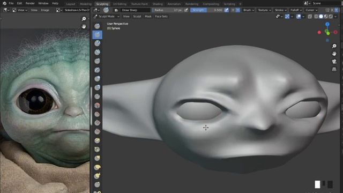Open the Mask menu in viewport header
The width and height of the screenshot is (343, 193).
[x=148, y=17]
